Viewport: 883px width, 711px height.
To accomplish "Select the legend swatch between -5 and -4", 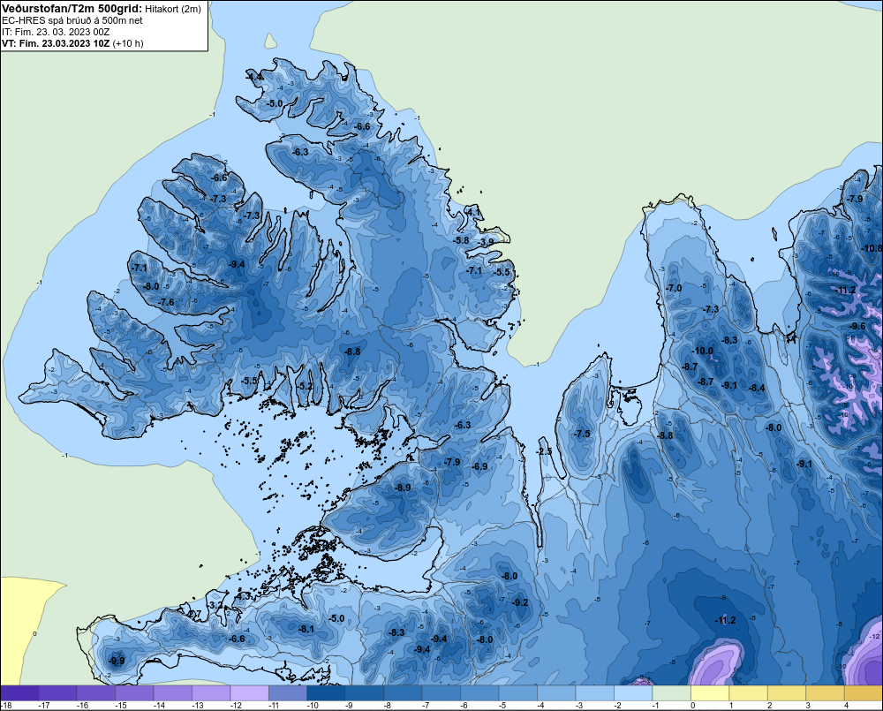I will coord(518,693).
